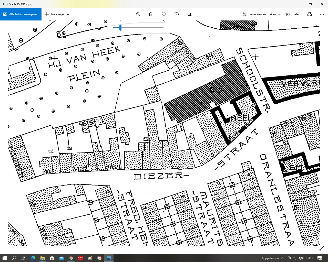Delete the photo with the trash icon
The width and height of the screenshot is (328, 262).
151,14
